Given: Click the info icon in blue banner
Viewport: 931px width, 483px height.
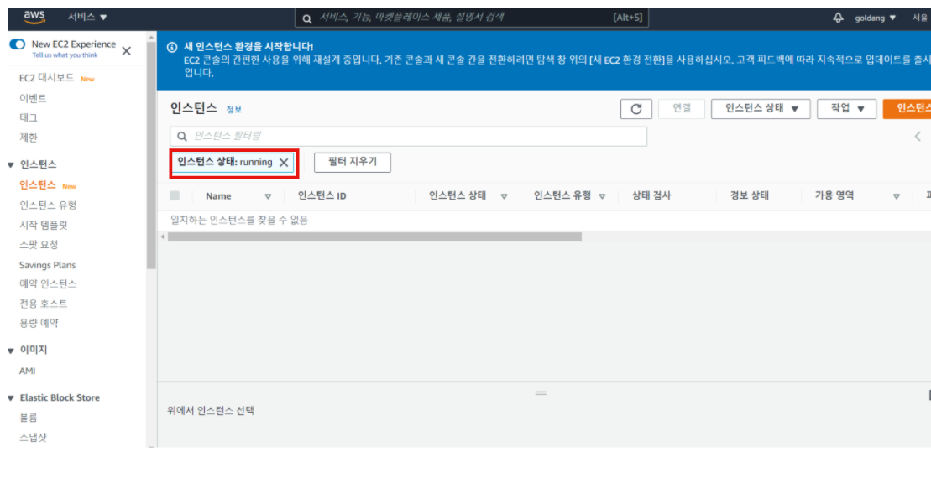Looking at the screenshot, I should 172,47.
